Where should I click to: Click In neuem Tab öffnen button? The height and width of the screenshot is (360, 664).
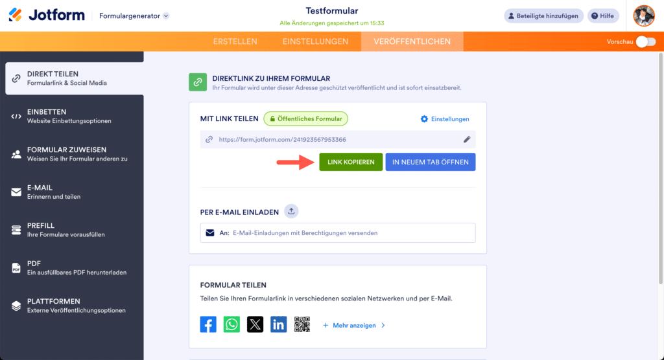point(430,162)
